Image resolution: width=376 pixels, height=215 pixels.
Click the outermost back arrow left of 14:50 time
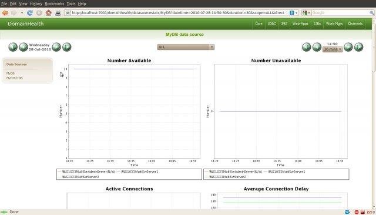(306, 47)
